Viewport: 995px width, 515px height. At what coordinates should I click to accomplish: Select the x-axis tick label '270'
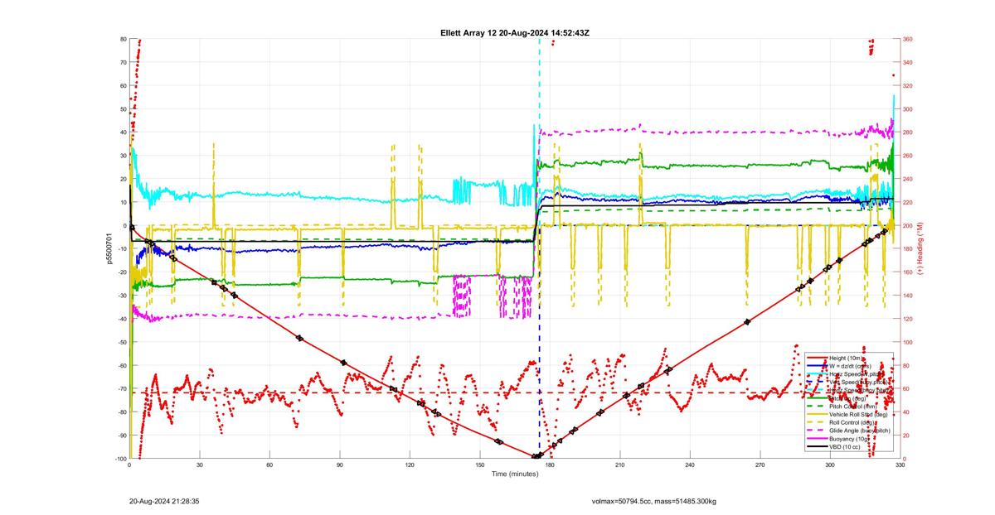(760, 465)
